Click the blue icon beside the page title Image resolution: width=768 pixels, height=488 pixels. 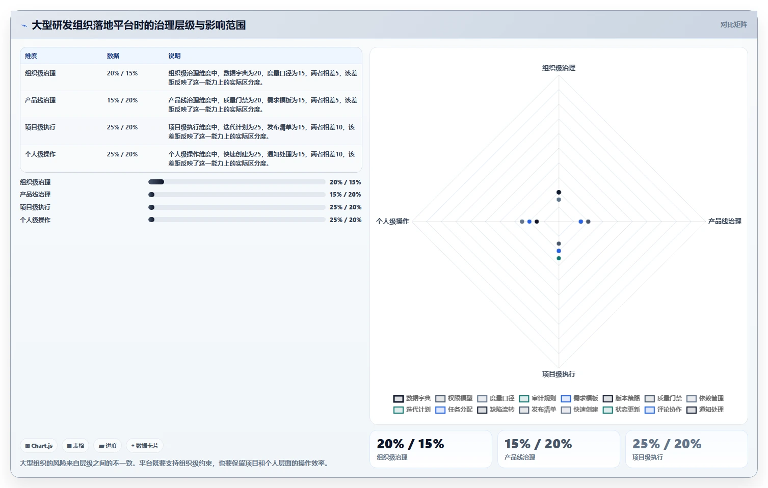(x=24, y=25)
